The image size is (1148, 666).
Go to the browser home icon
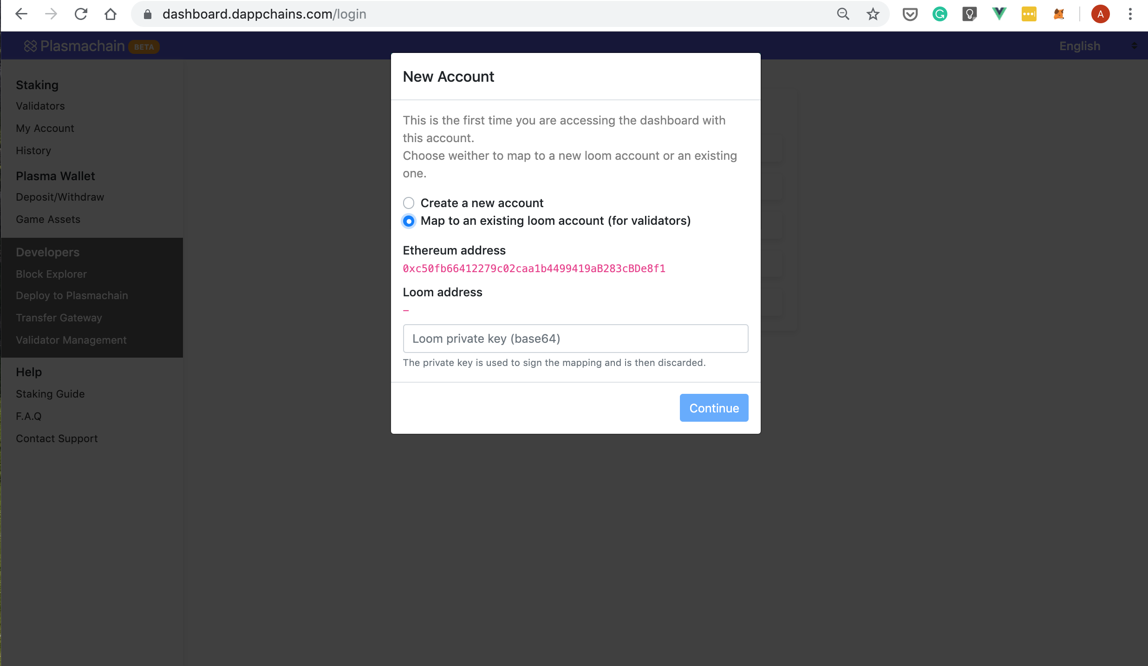click(111, 14)
